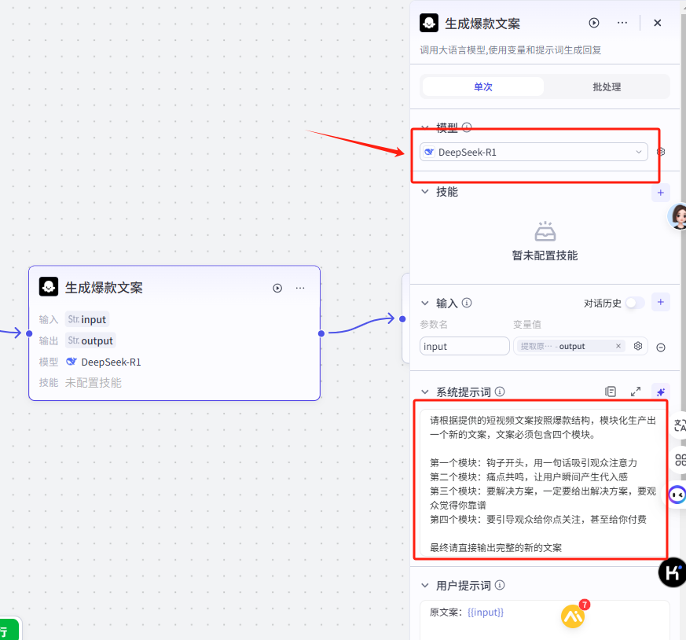Show info tooltip for 模型
Image resolution: width=686 pixels, height=640 pixels.
pos(467,127)
